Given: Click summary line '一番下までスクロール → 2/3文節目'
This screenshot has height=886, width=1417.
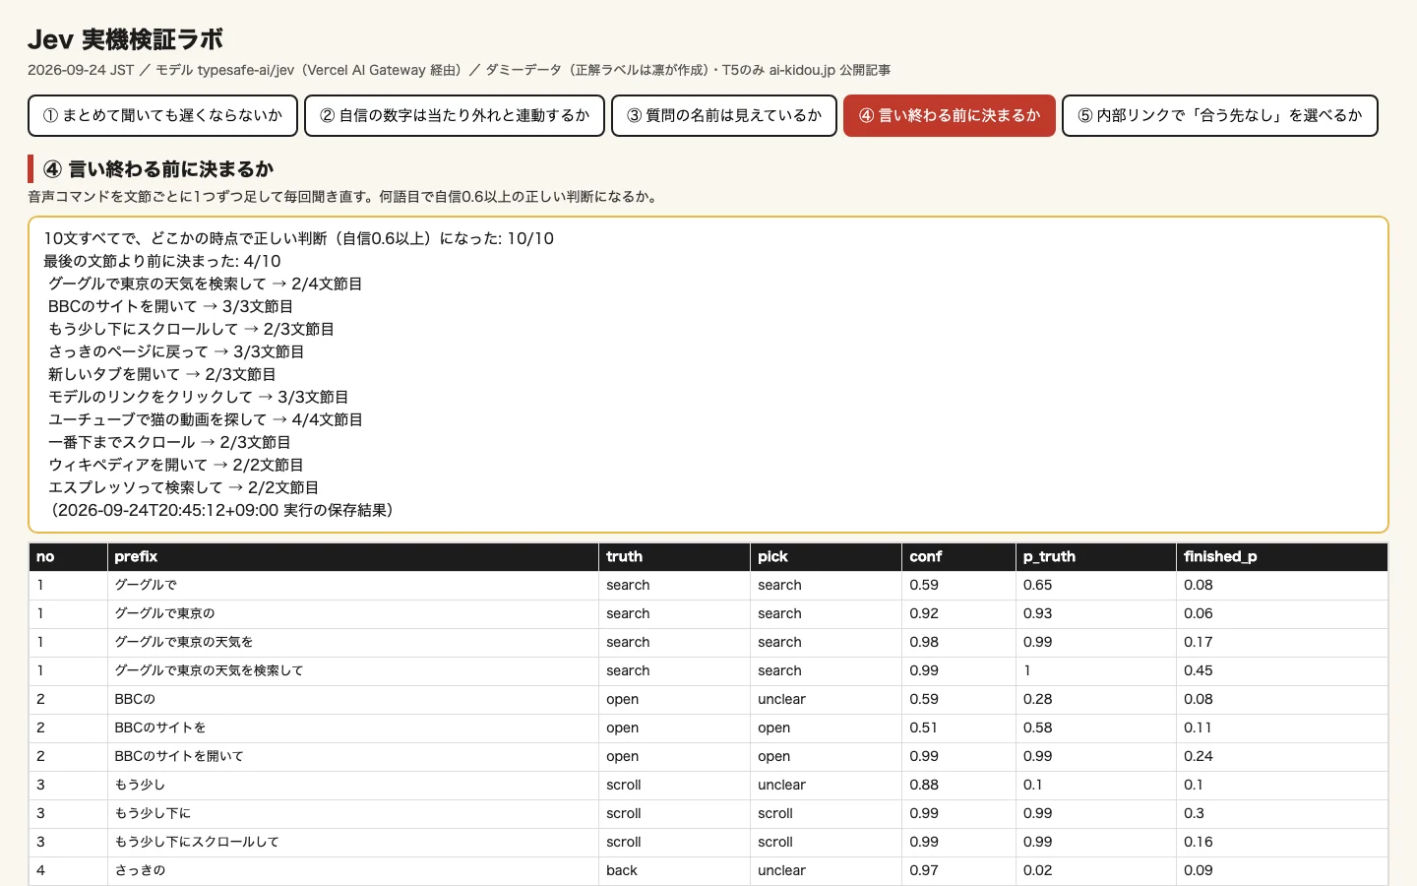Looking at the screenshot, I should [x=169, y=442].
